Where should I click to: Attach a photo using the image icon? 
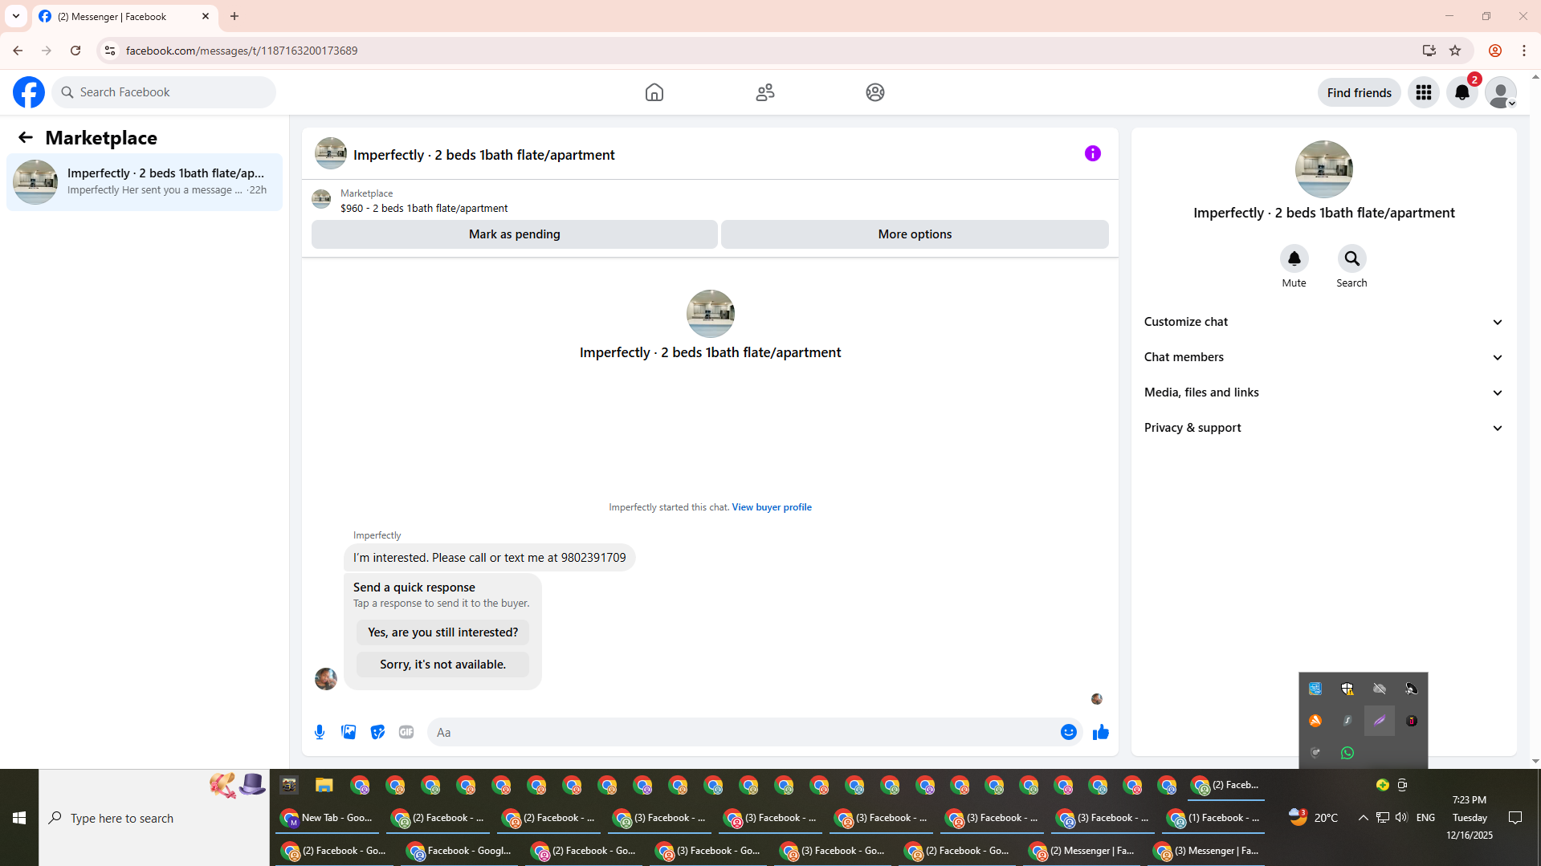tap(349, 732)
